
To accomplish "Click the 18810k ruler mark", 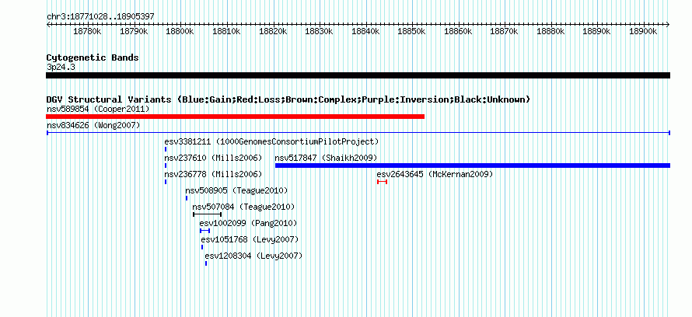I will pos(226,32).
